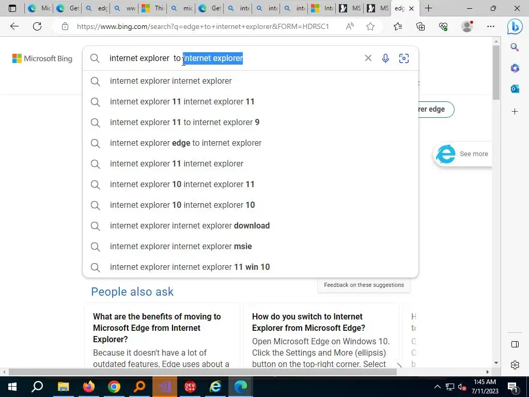This screenshot has width=529, height=397.
Task: Switch to the first 'Mic' Edge tab
Action: (38, 8)
